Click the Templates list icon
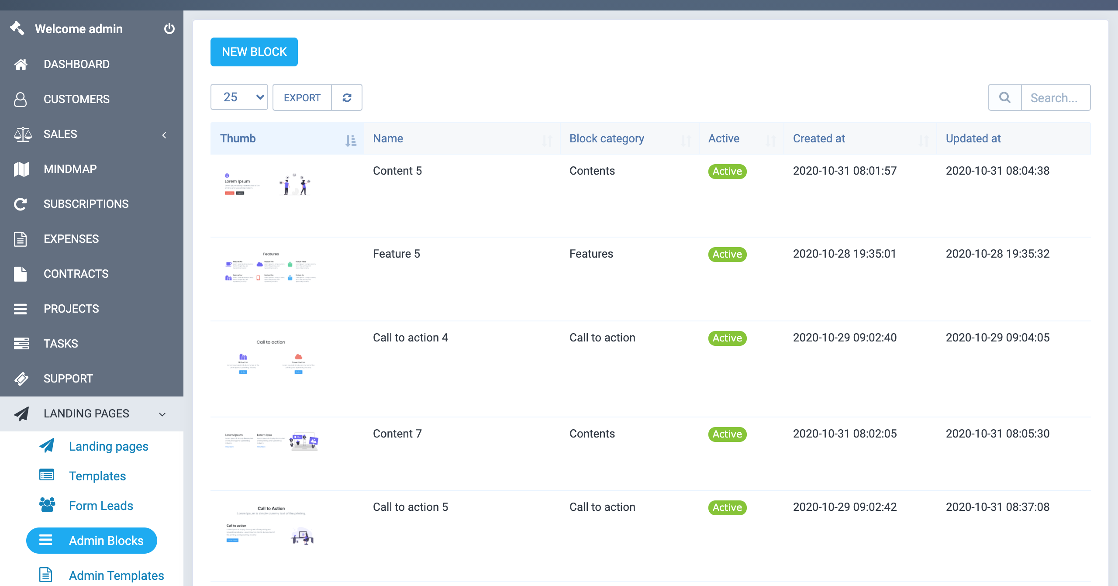 pyautogui.click(x=47, y=475)
